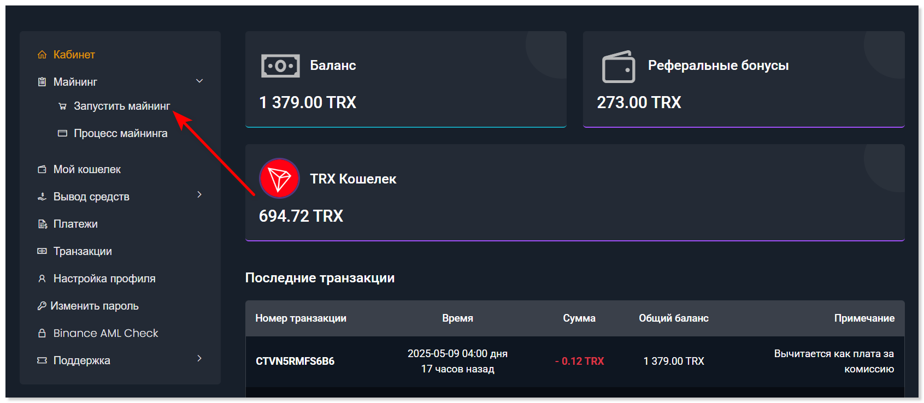Click the 694.72 TRX wallet amount
Viewport: 924px width, 403px height.
301,216
